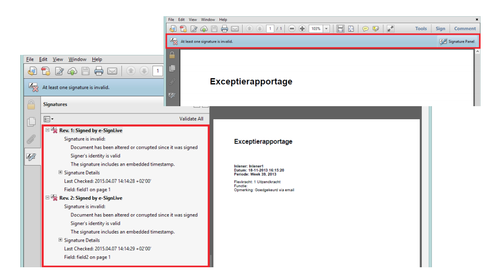The height and width of the screenshot is (274, 495).
Task: Click the Create PDF icon in left window
Action: point(32,71)
